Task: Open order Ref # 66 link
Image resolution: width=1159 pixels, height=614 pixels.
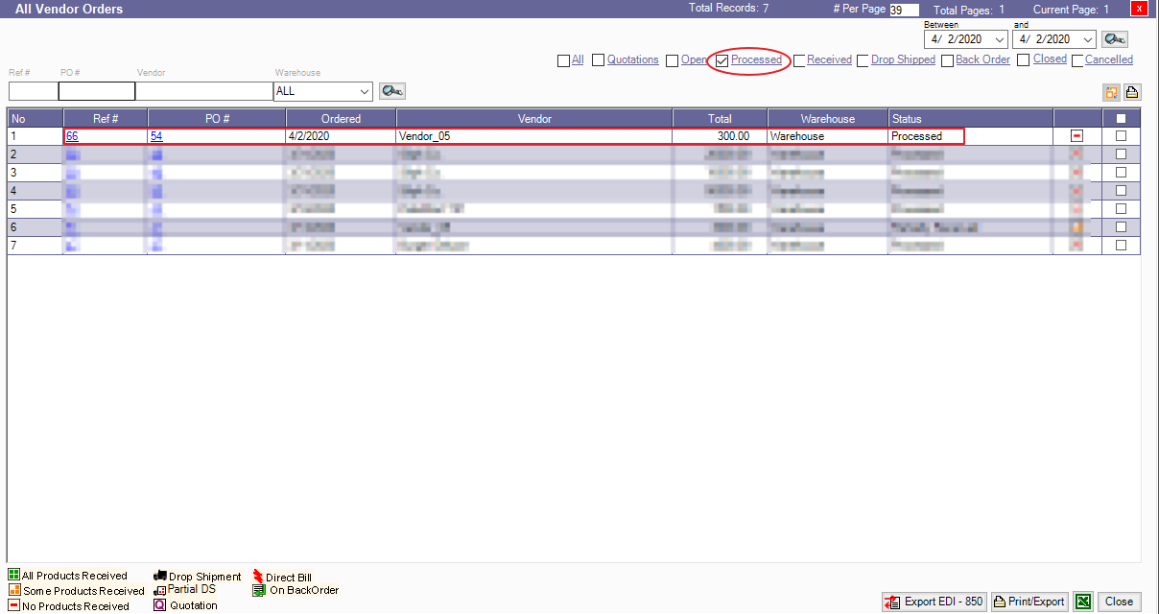Action: tap(72, 136)
